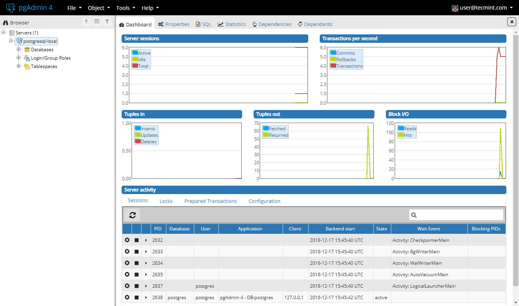Click the Query Tool lightning icon
The image size is (519, 306).
(86, 22)
